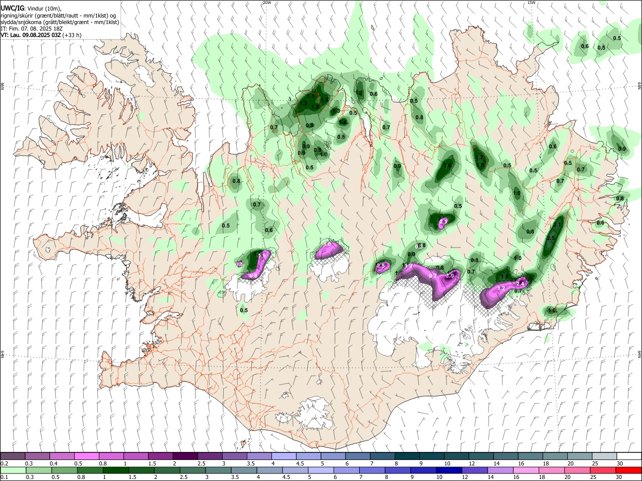Pick the 25 swatch in the lower red legend

click(603, 470)
